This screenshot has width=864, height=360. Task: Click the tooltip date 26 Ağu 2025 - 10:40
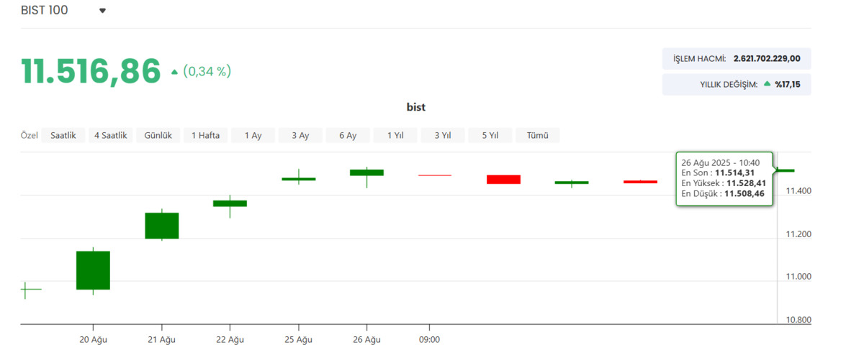[x=721, y=162]
